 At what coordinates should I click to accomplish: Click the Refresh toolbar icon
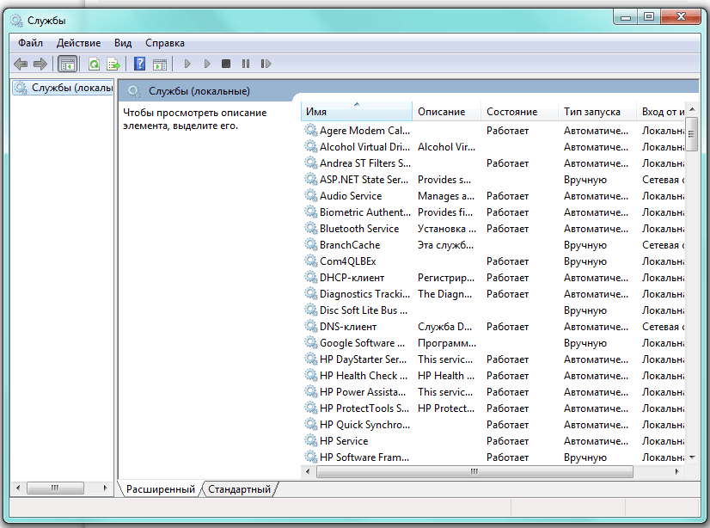coord(94,64)
